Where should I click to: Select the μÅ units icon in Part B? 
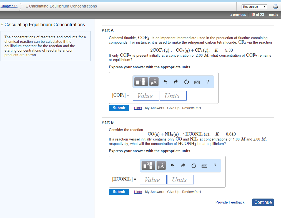(161, 166)
